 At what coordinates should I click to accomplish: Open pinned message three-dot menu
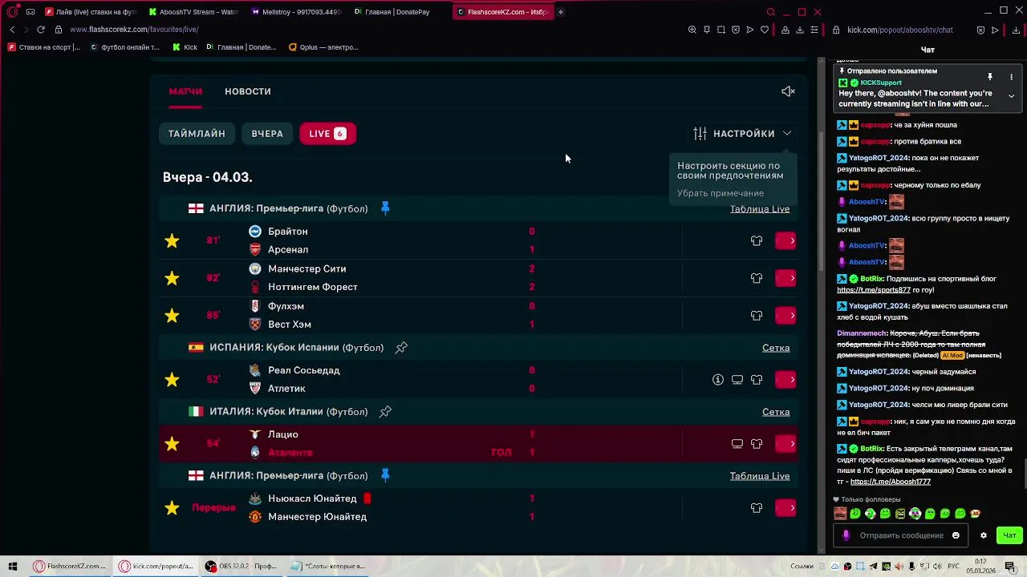pos(1011,77)
